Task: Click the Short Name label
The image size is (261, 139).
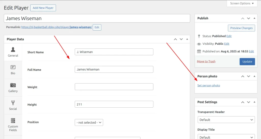Action: pyautogui.click(x=35, y=52)
